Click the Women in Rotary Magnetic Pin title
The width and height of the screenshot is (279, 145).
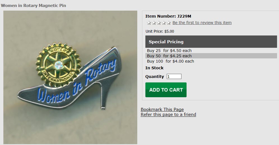pyautogui.click(x=33, y=6)
